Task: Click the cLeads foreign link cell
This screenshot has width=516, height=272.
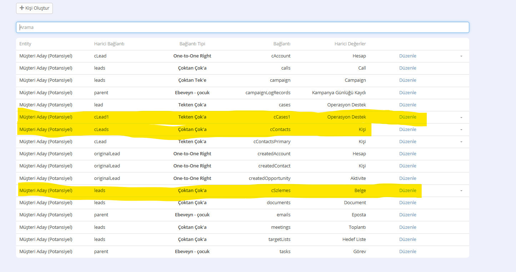Action: tap(101, 130)
